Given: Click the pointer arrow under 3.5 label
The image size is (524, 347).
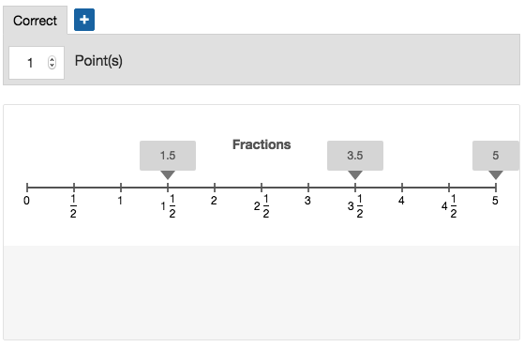Looking at the screenshot, I should [355, 174].
